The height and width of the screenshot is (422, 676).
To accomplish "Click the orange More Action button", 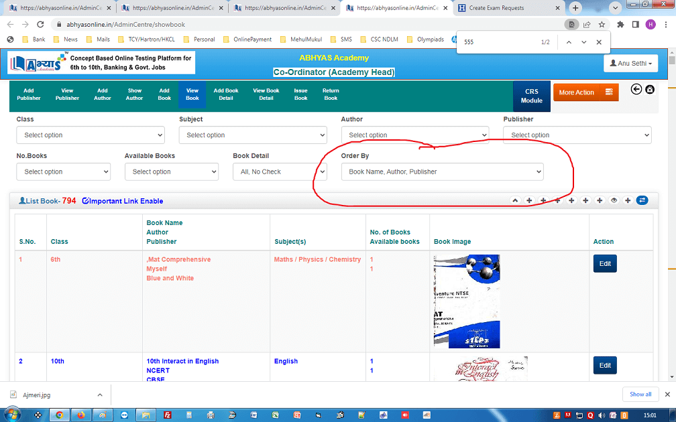I will click(585, 92).
